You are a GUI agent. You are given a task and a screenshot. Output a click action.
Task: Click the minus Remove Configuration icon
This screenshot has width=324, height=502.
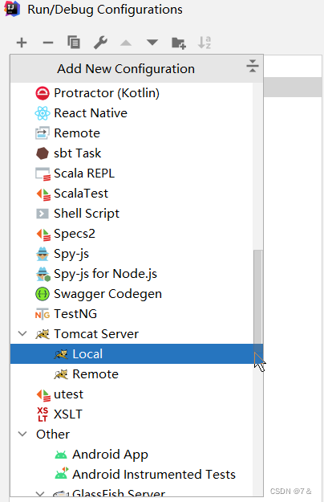click(48, 43)
